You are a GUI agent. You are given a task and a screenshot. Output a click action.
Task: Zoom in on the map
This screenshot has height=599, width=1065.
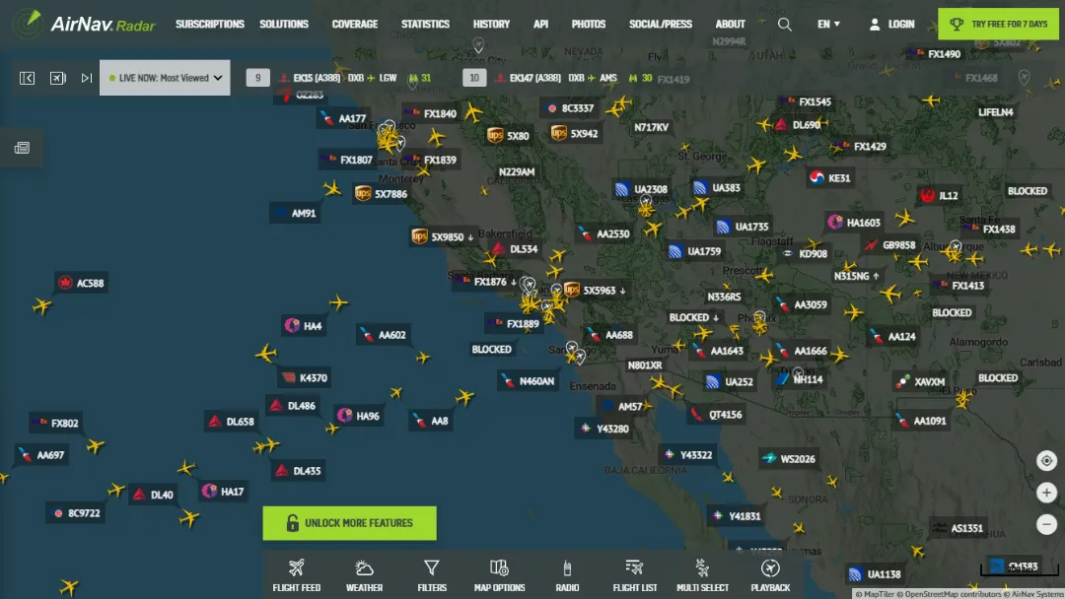coord(1046,493)
